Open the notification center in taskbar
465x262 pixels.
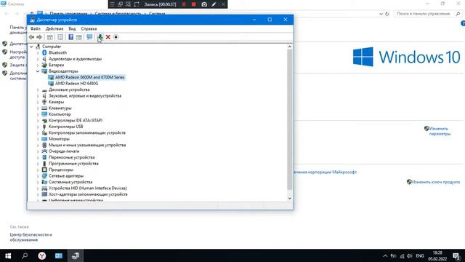(x=457, y=255)
